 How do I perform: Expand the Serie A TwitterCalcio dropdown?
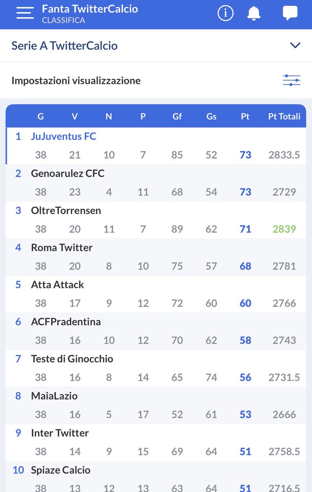pos(295,46)
